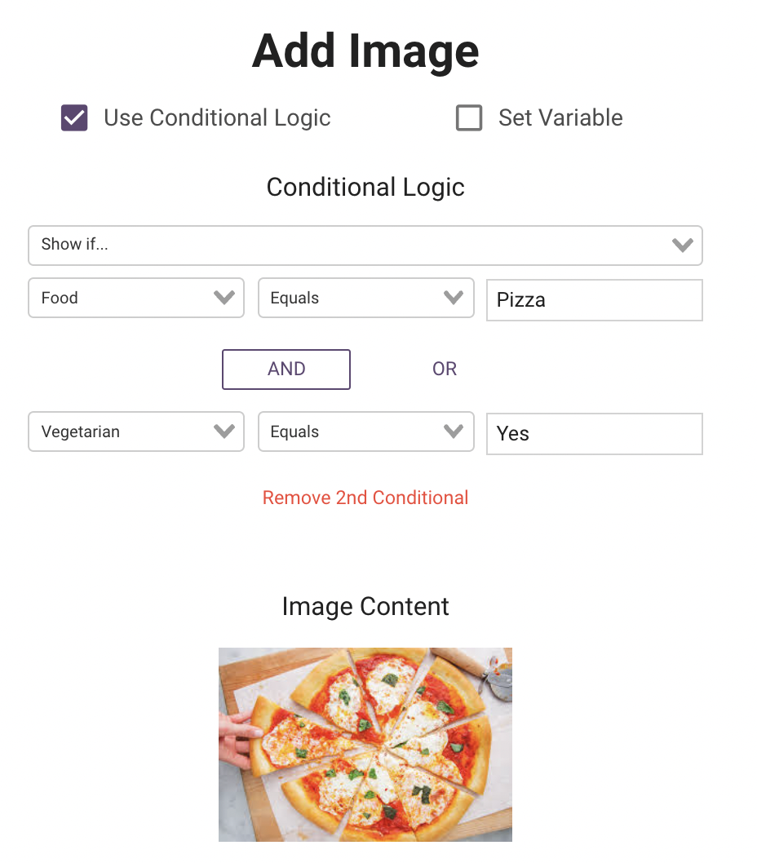Click the chevron arrow on the first Equals dropdown

454,298
